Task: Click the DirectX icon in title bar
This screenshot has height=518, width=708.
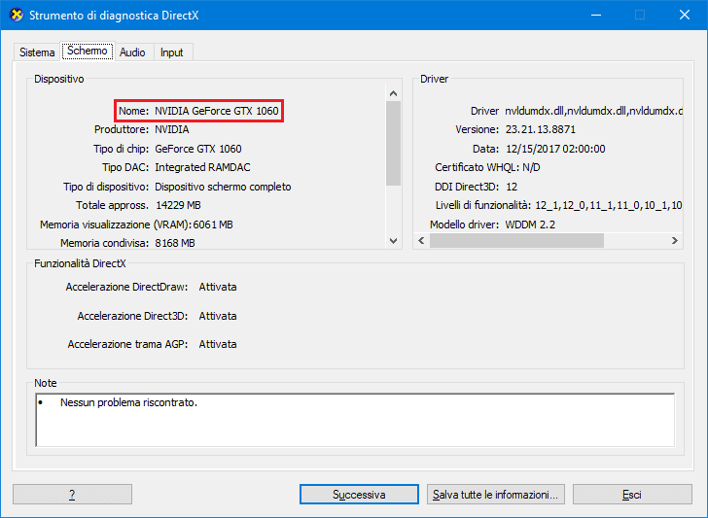Action: pos(16,16)
